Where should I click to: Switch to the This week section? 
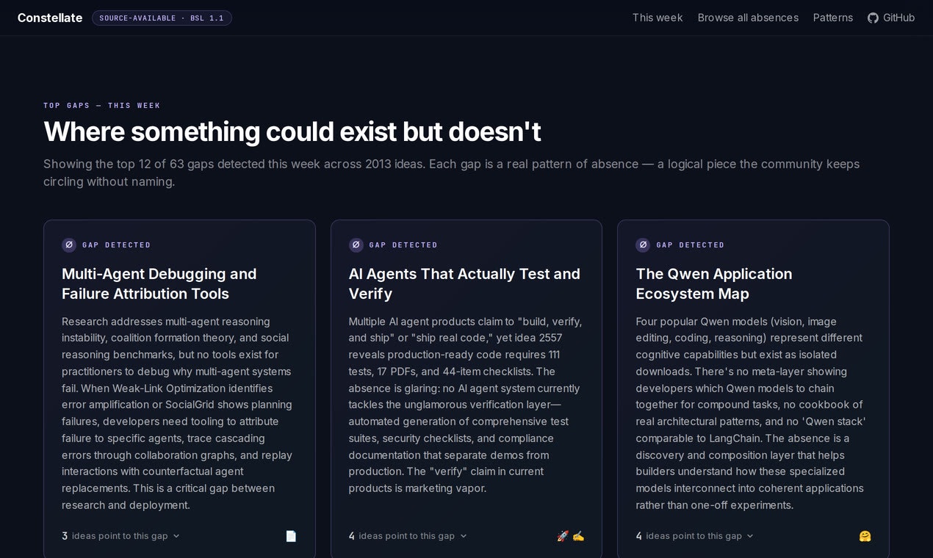point(657,18)
